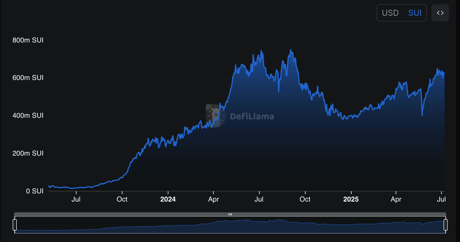Click the right range slider handle
Viewport: 460px width, 242px height.
445,225
